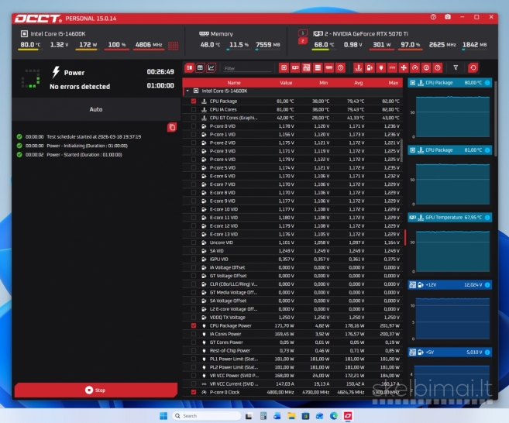Viewport: 509px width, 423px height.
Task: Copy the test log with red copy icon
Action: (x=172, y=127)
